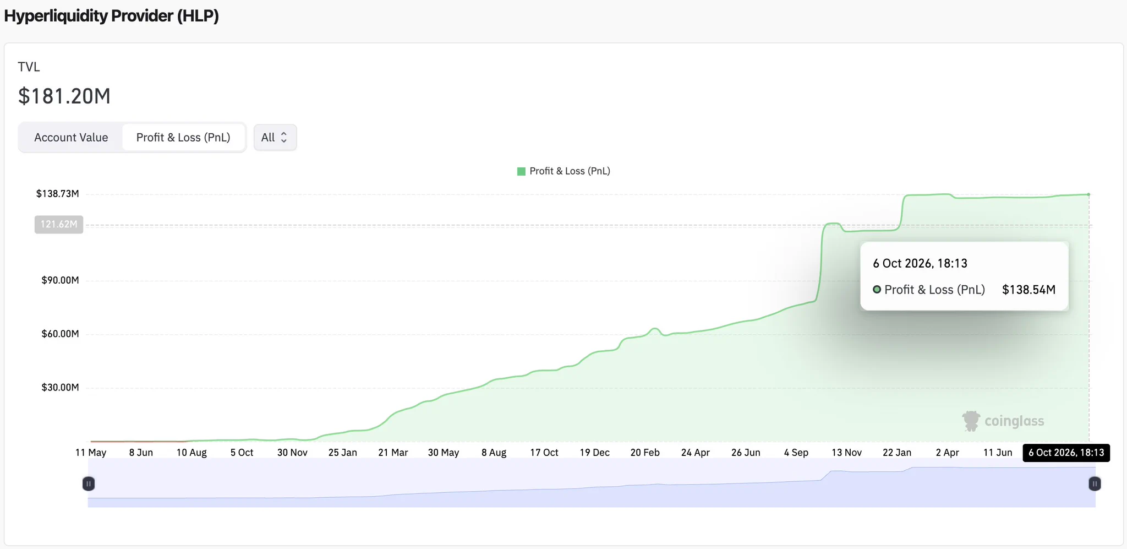Click the 2 Apr x-axis date
The image size is (1127, 549).
[x=948, y=453]
